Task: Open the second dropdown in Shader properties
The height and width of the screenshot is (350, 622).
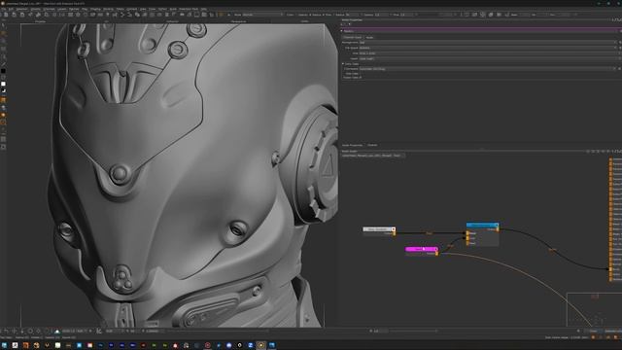Action: click(x=488, y=48)
